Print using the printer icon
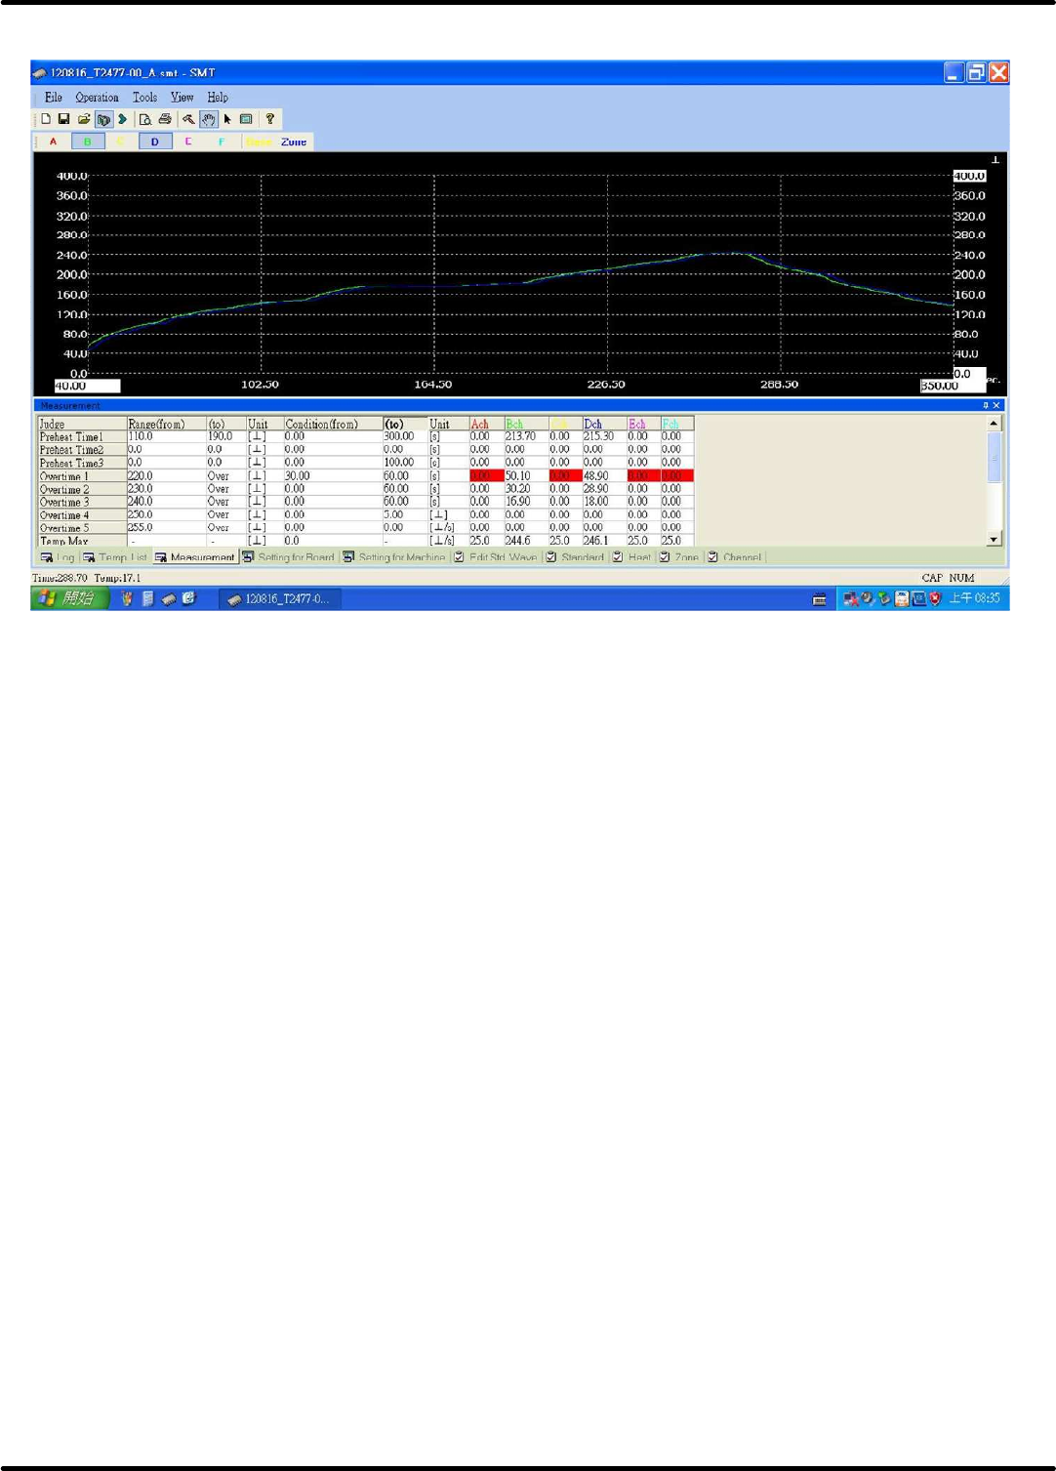1056x1471 pixels. (x=165, y=119)
